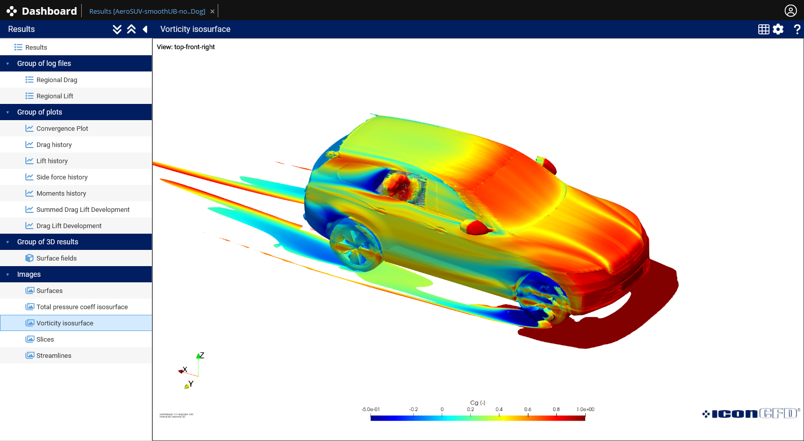Click the Dashboard title text
Viewport: 804px width, 441px height.
click(x=49, y=11)
